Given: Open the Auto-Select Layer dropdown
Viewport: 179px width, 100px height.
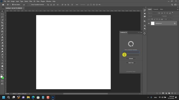Looking at the screenshot, I should [x=25, y=5].
